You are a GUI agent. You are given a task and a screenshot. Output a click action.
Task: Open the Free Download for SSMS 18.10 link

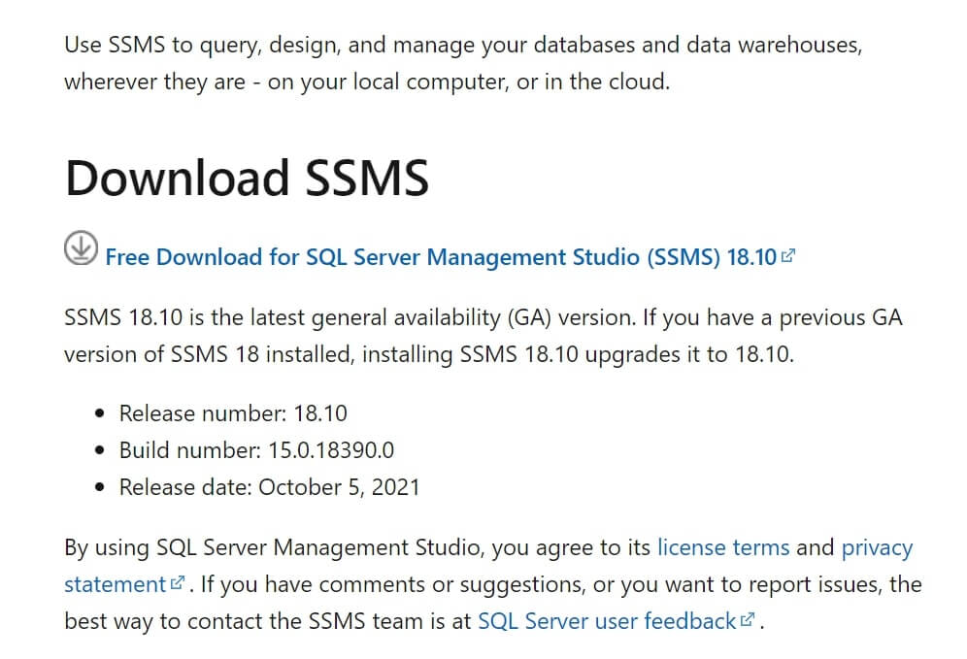tap(440, 257)
